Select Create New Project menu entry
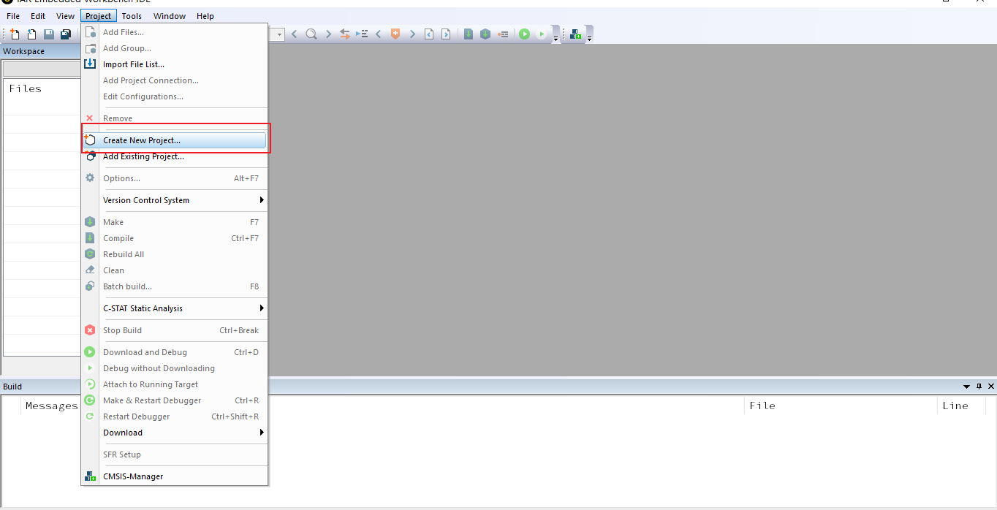 142,140
